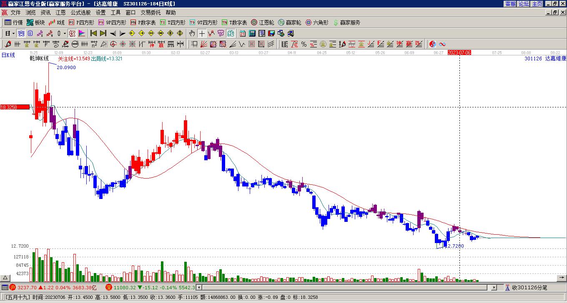The height and width of the screenshot is (303, 567).
Task: Click the 关注线=13.549 indicator label
Action: tap(74, 59)
